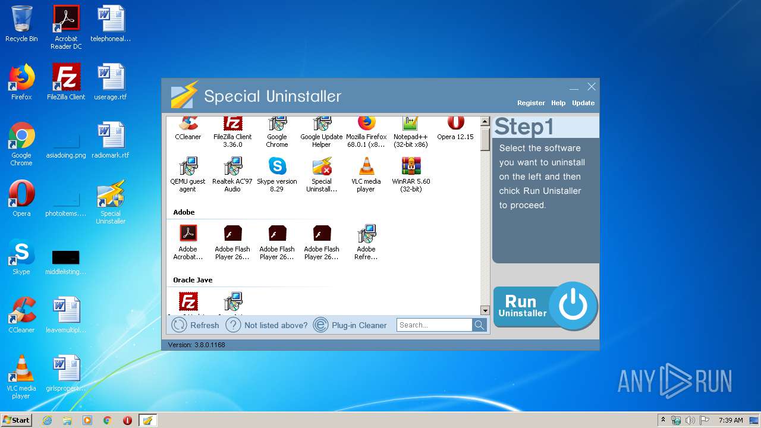Open the Help menu
This screenshot has height=428, width=761.
(x=558, y=103)
